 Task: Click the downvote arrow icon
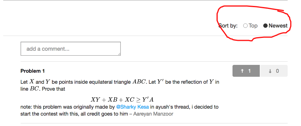coord(270,71)
